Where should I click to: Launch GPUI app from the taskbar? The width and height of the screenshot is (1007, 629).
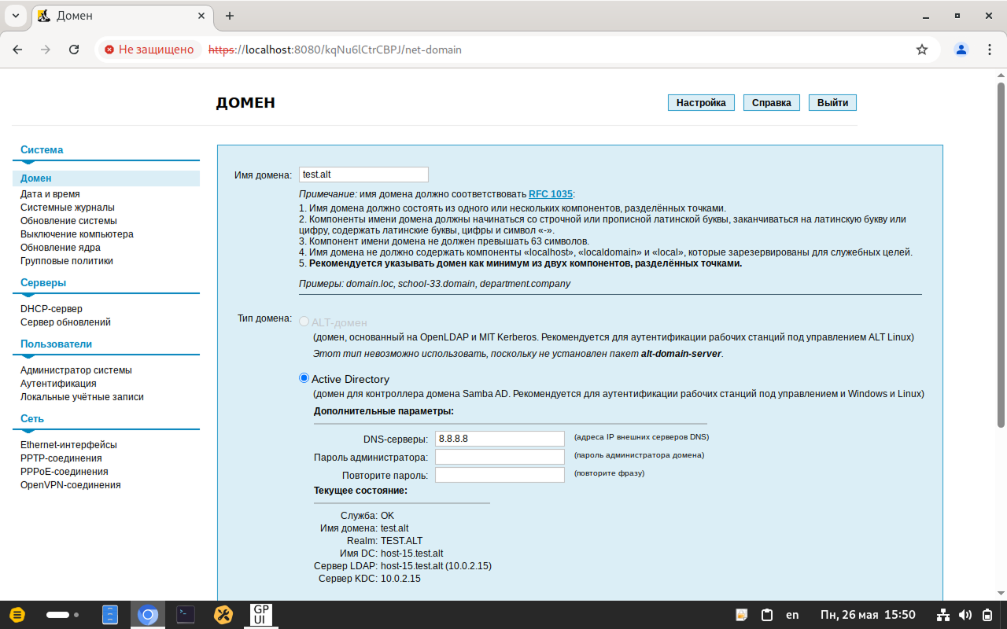260,615
